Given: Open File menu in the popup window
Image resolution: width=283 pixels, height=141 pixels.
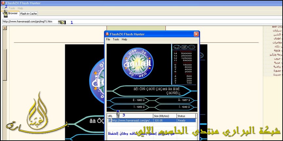Looking at the screenshot, I should pos(108,39).
